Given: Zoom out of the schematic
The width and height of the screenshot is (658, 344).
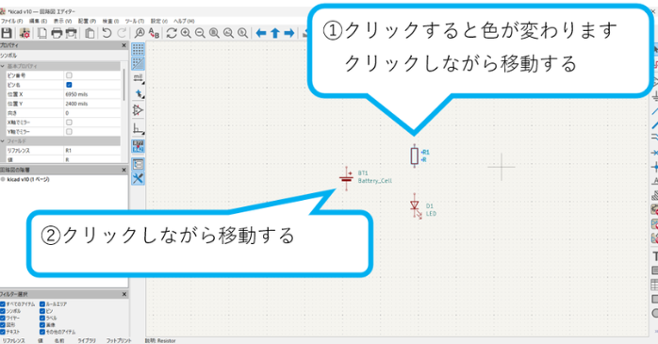Looking at the screenshot, I should point(200,33).
